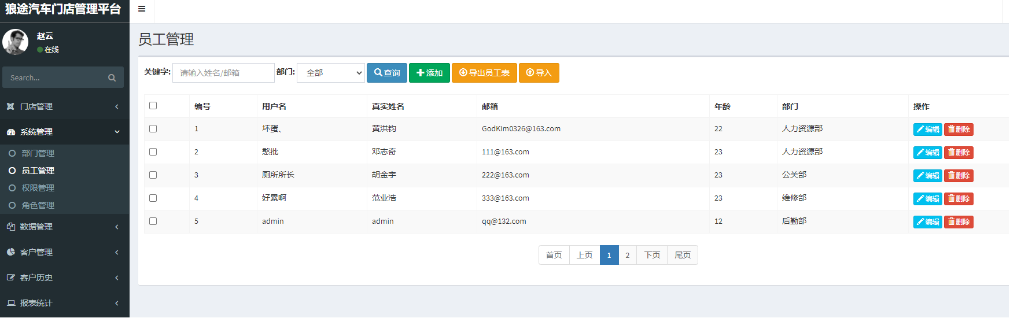Click circle icon beside 权限管理
Image resolution: width=1010 pixels, height=318 pixels.
point(12,188)
